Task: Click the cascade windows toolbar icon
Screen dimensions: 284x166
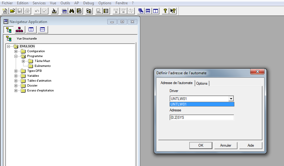Action: (141, 11)
